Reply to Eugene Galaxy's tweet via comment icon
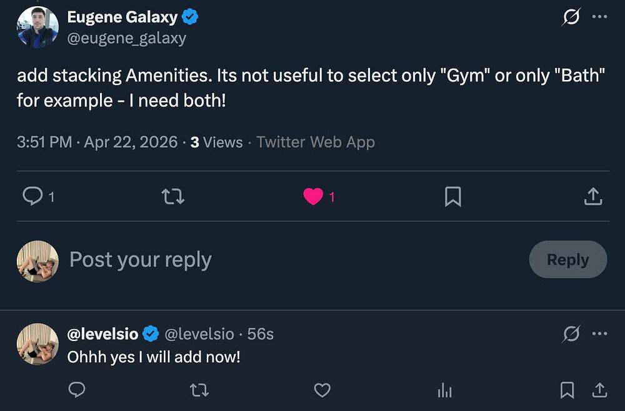This screenshot has width=625, height=411. coord(32,197)
